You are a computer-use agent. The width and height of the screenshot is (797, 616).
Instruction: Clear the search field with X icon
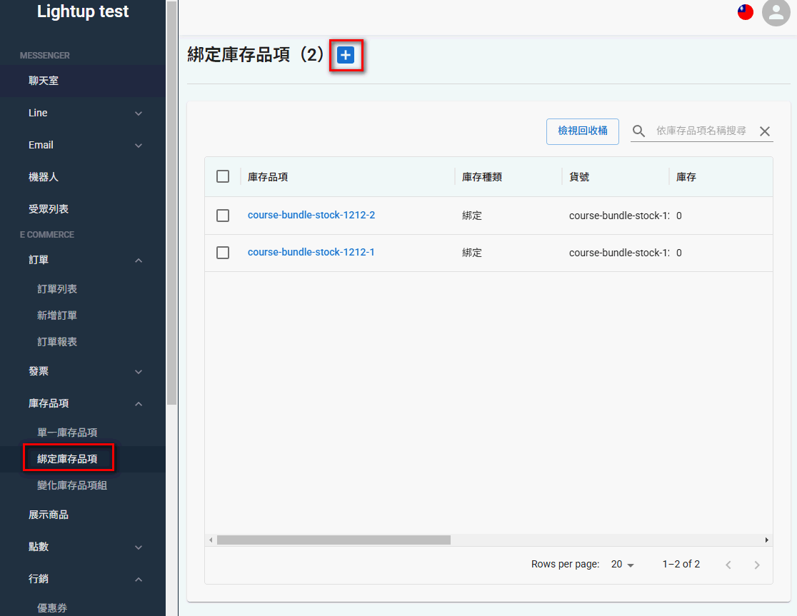coord(764,131)
